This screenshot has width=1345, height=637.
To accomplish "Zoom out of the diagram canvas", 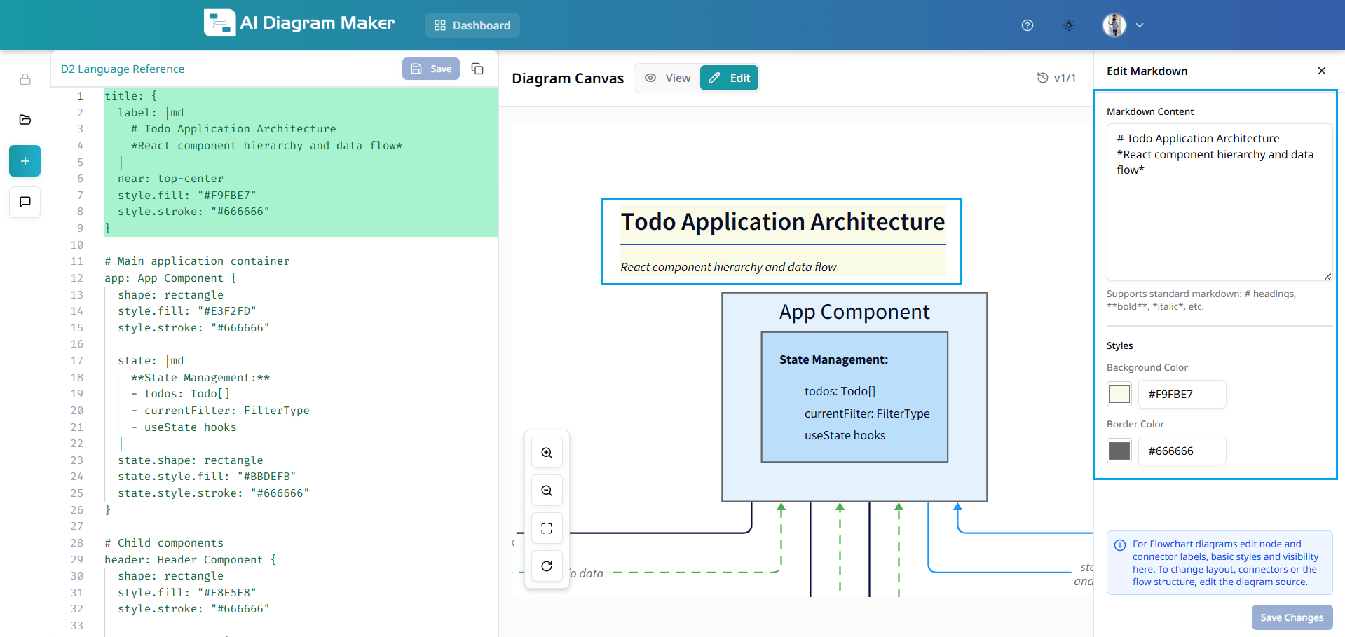I will coord(547,490).
